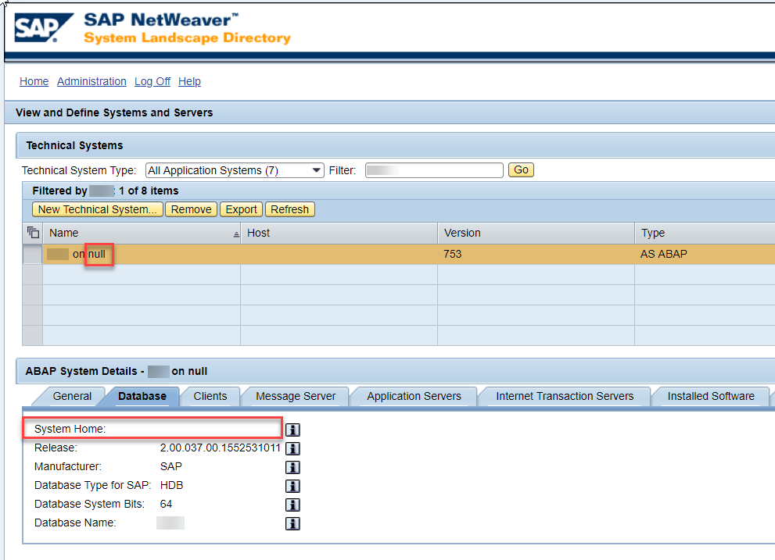Open info icon for Database System Bits
Image resolution: width=775 pixels, height=560 pixels.
(292, 505)
